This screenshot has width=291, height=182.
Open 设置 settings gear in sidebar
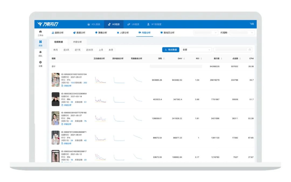point(40,64)
